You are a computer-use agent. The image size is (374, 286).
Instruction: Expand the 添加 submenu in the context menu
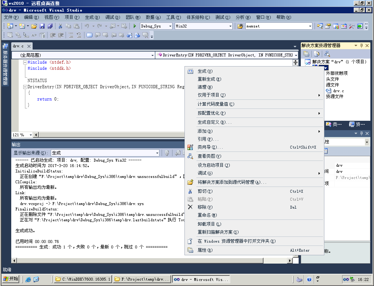254,131
